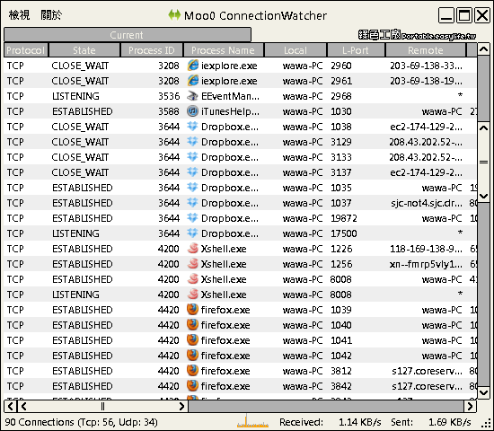The width and height of the screenshot is (494, 431).
Task: Click Xshell icon on port 1226 row
Action: (x=192, y=249)
